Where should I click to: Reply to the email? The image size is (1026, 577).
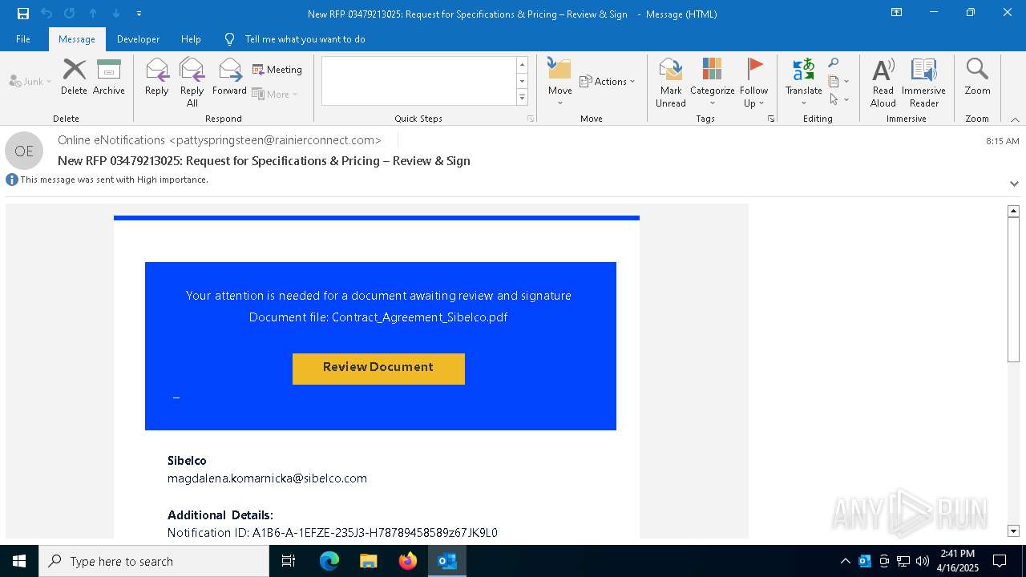pos(157,76)
